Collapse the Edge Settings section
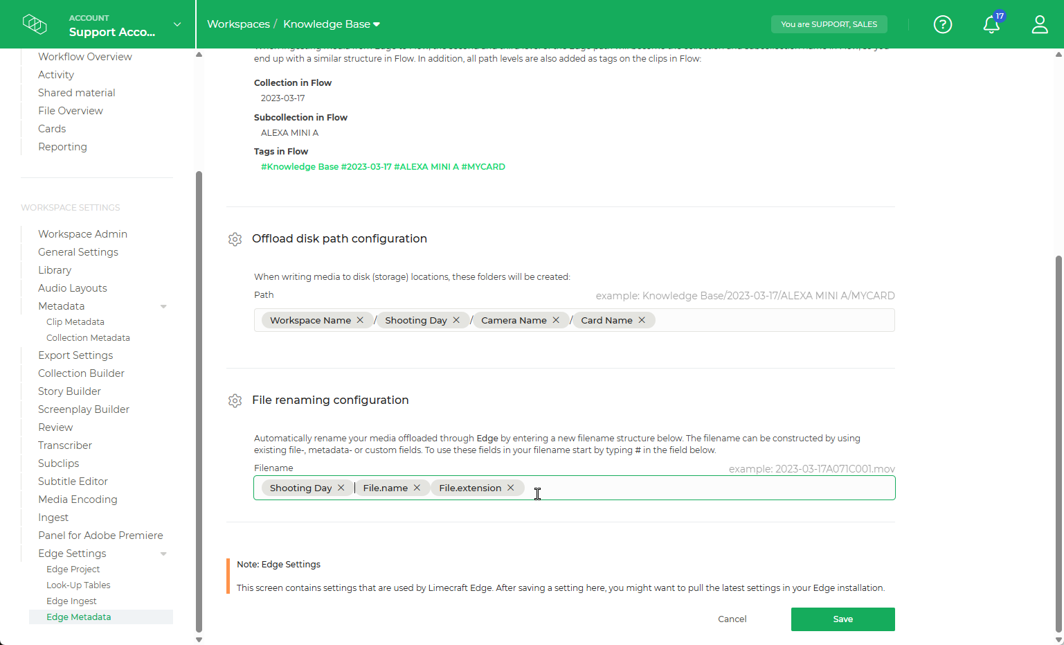 [163, 554]
